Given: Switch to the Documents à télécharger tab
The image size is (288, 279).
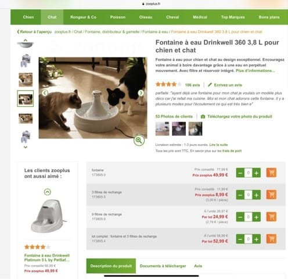Looking at the screenshot, I should pos(163,266).
